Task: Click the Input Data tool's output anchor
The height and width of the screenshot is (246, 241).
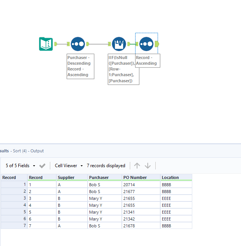Action: [56, 44]
